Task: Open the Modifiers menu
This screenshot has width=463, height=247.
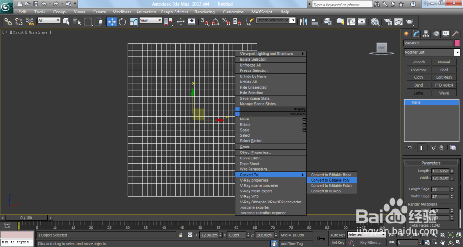Action: point(122,12)
